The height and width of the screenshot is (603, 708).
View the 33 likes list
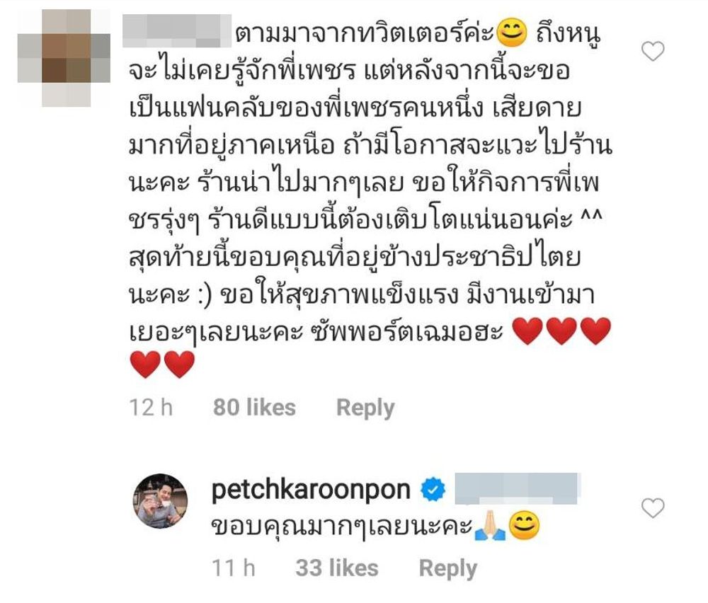(337, 568)
